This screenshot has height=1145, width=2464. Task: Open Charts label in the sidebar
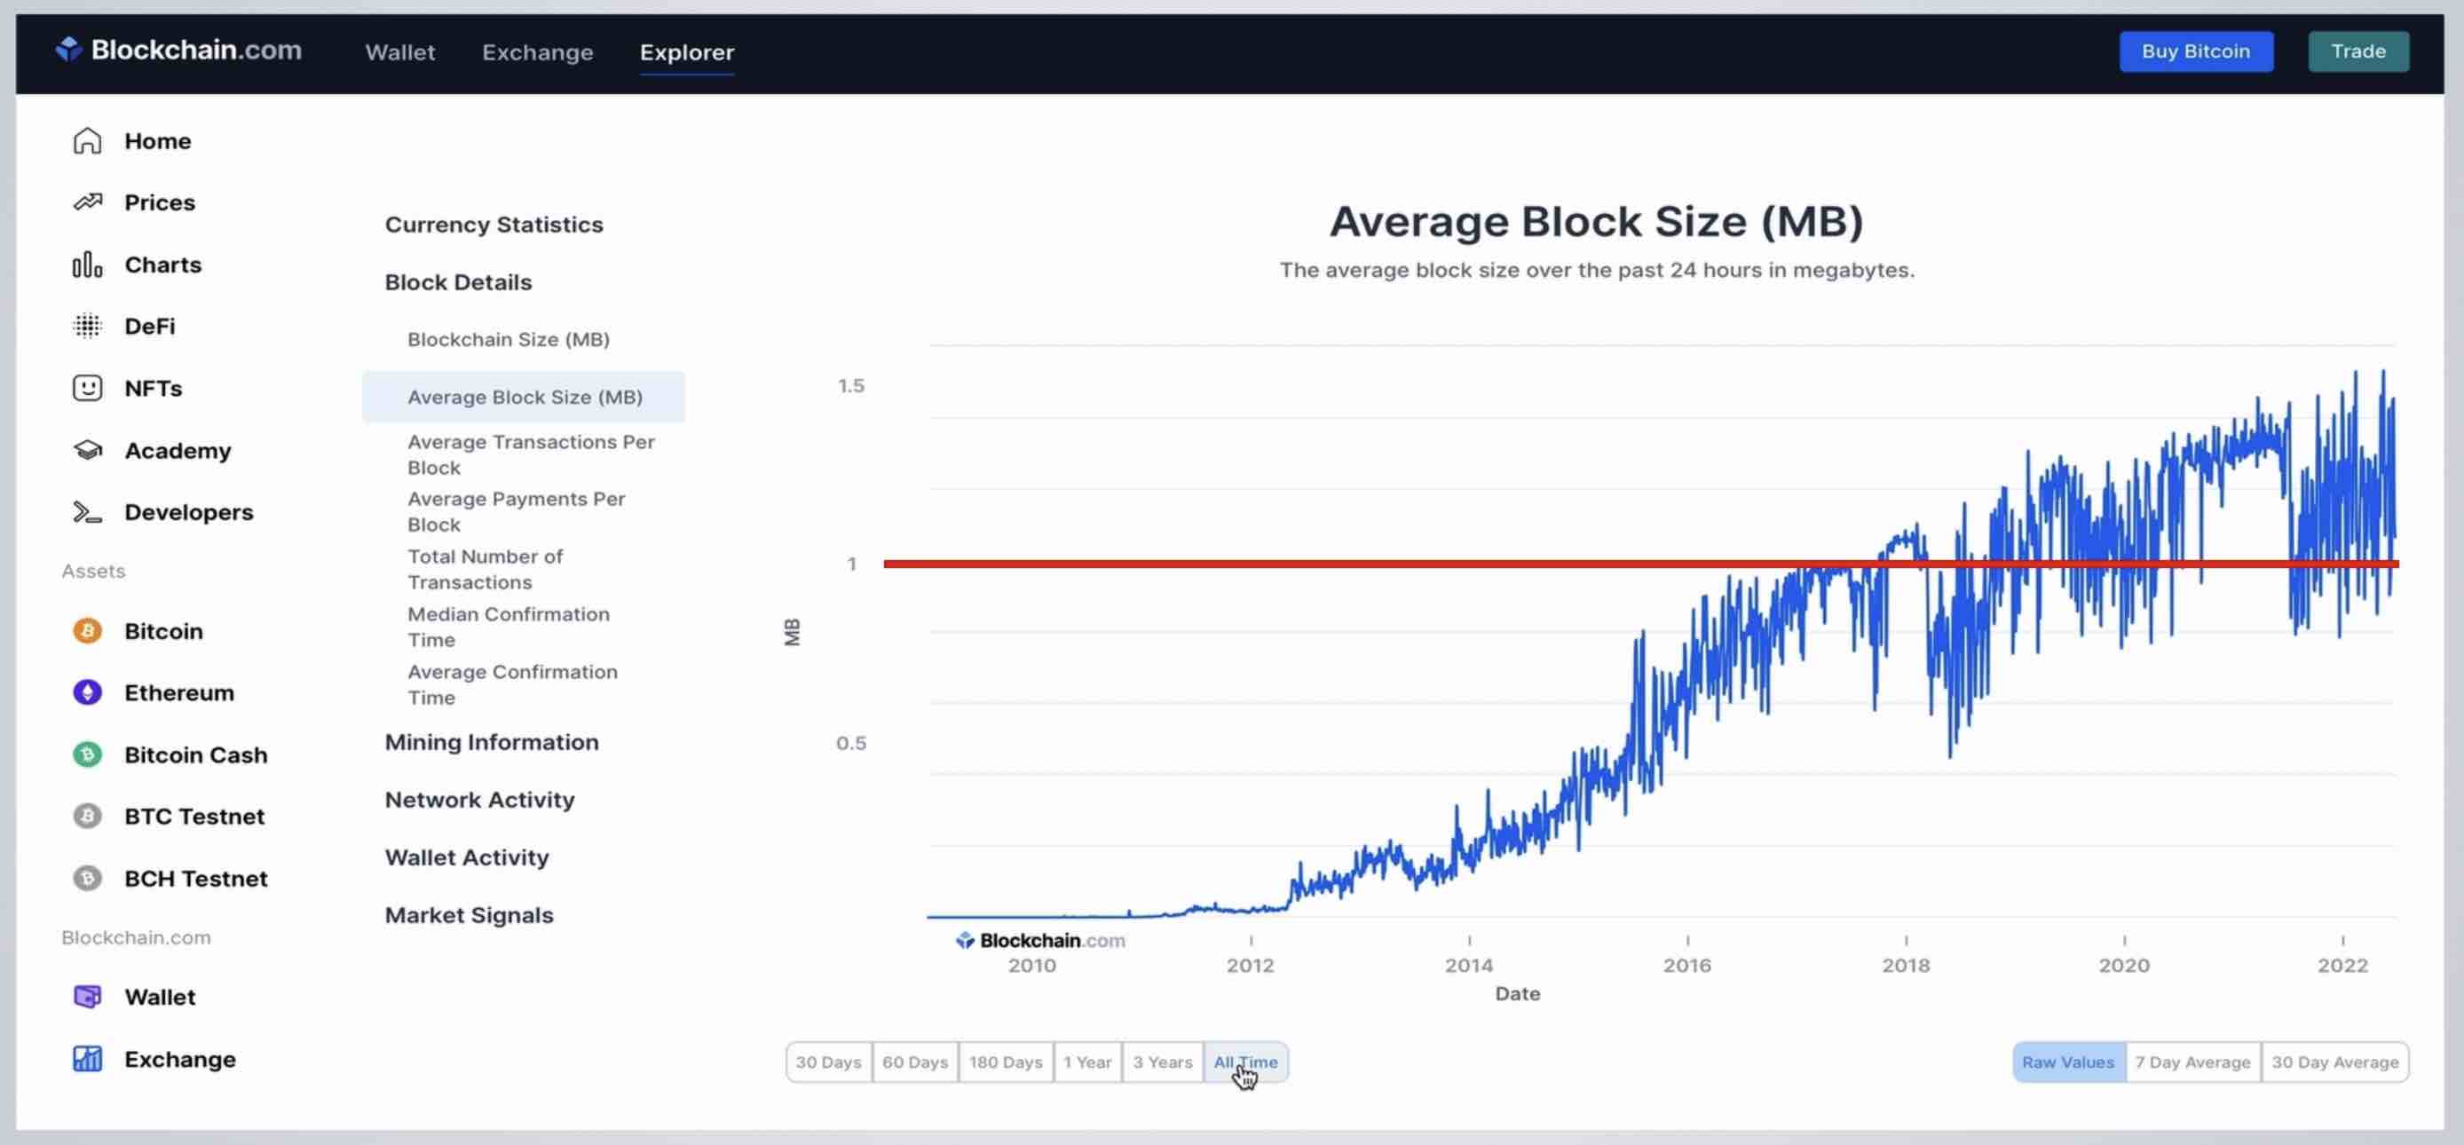point(162,264)
